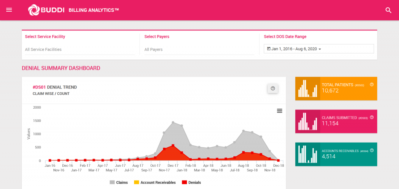Click Accounts Receivables help icon
The image size is (399, 189).
coord(372,150)
